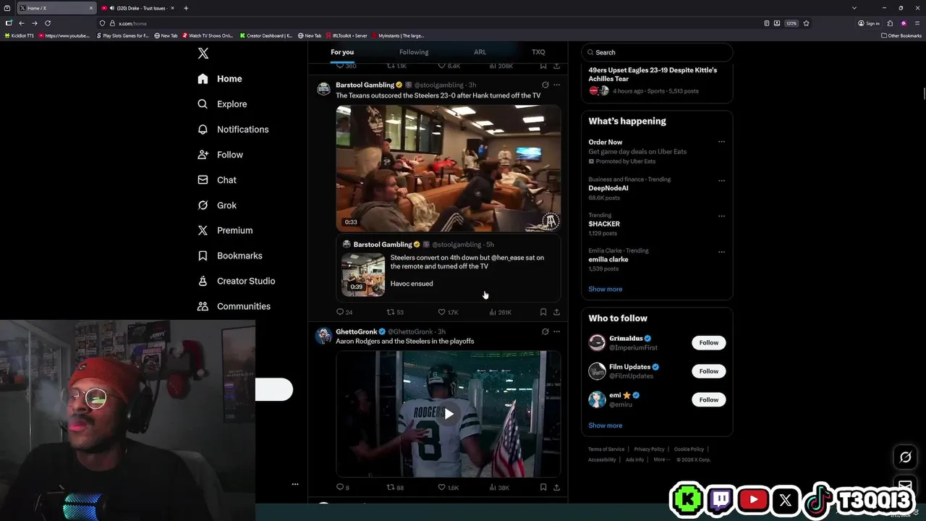Click the X search field

point(657,52)
